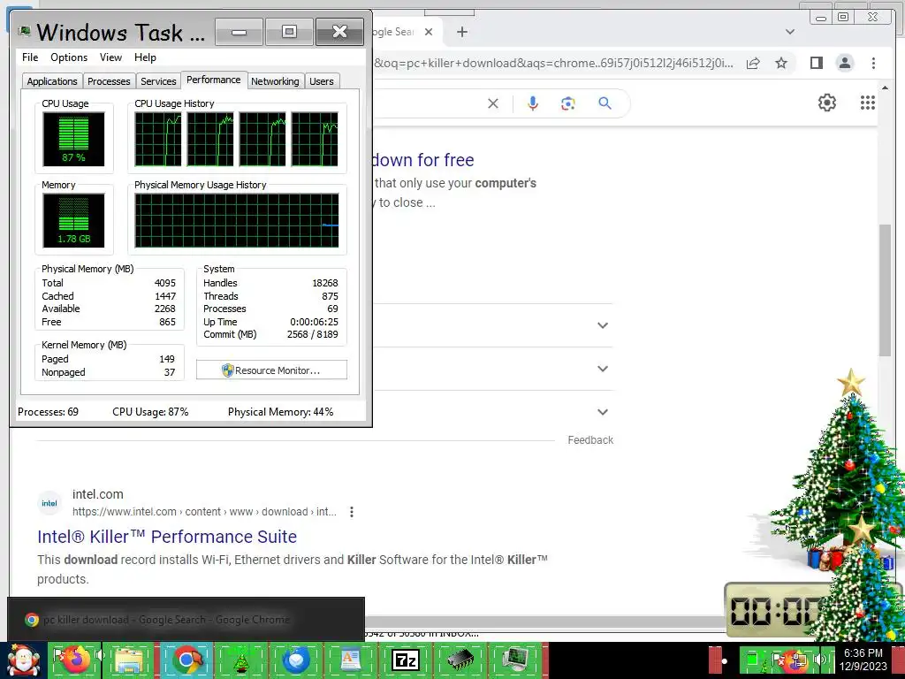Click the Chrome taskbar icon
Viewport: 905px width, 679px height.
click(x=187, y=660)
